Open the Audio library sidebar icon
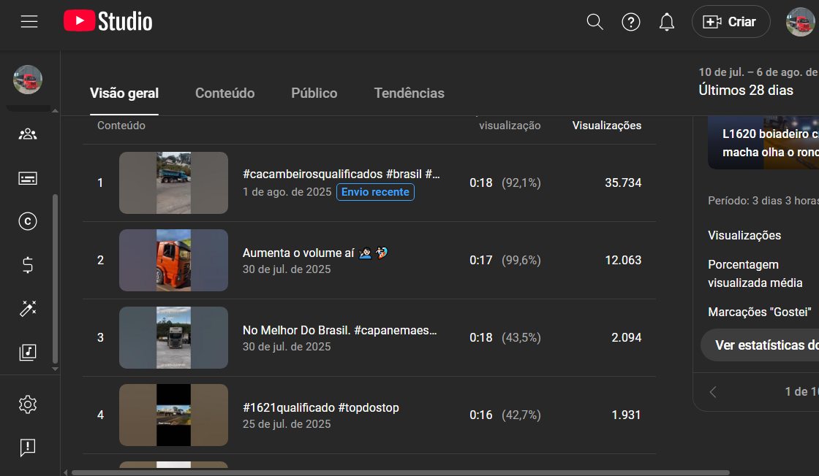Screen dimensions: 819x476 click(28, 353)
